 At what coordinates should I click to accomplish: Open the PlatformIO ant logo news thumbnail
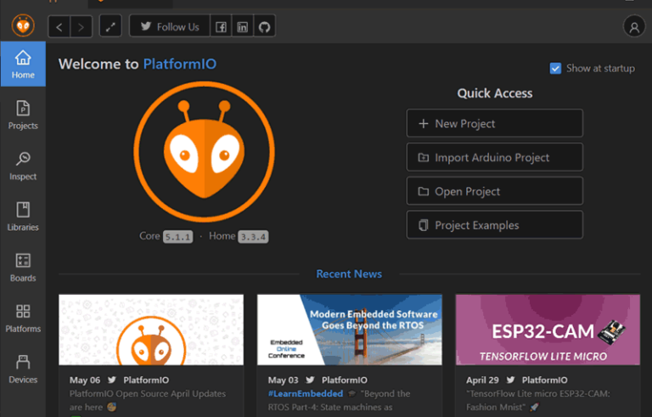151,330
